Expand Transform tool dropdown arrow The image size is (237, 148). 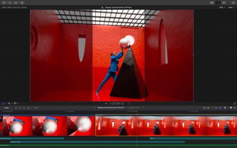point(6,103)
